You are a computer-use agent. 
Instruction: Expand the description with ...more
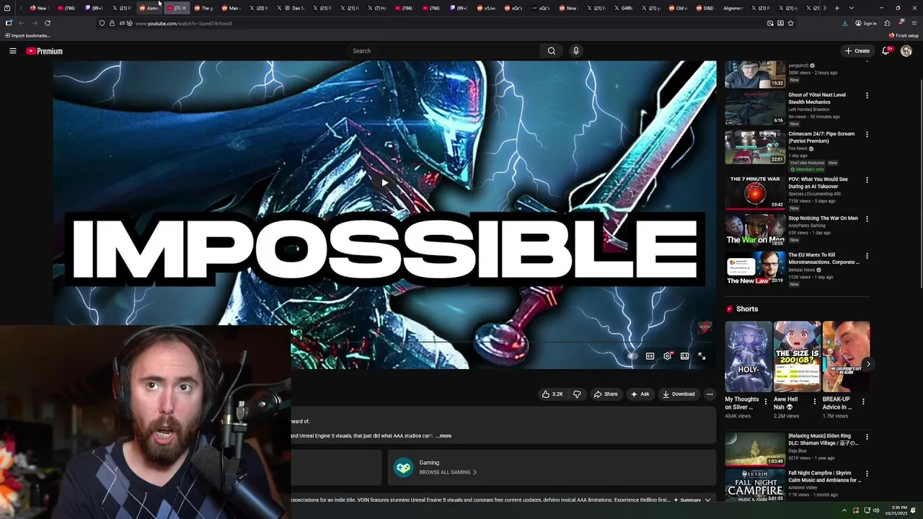[443, 436]
